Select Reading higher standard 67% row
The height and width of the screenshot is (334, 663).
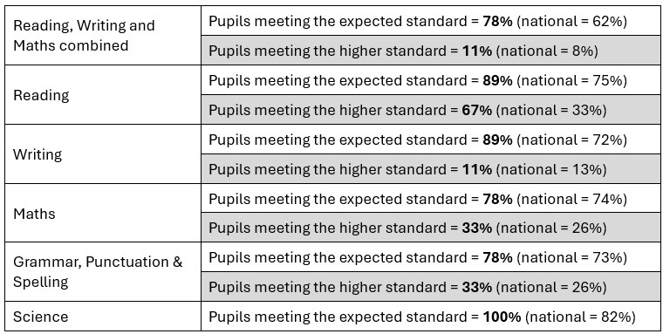click(x=430, y=110)
